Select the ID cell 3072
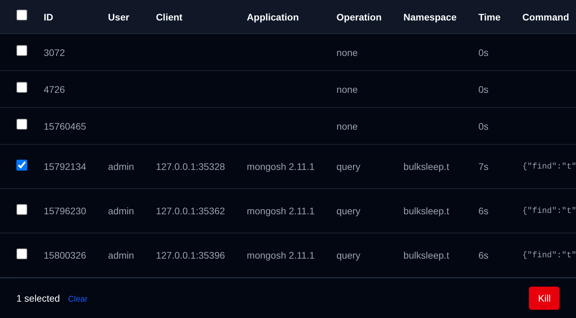 tap(54, 53)
